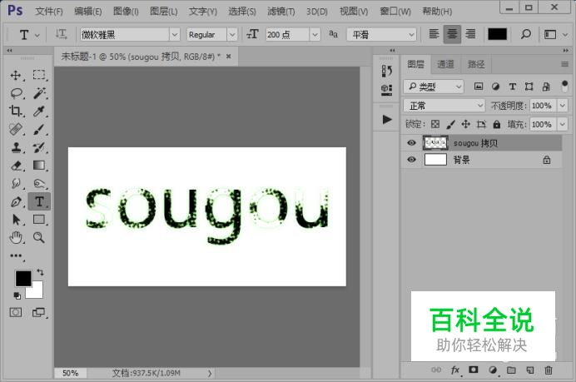Click the delete layer trash icon

point(549,370)
